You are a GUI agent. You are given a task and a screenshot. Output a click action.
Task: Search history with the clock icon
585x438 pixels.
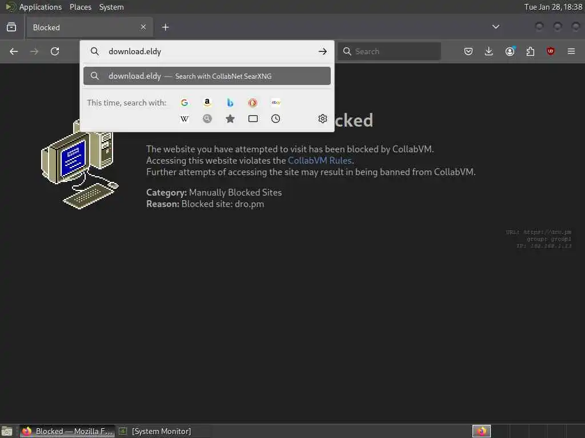[x=276, y=119]
